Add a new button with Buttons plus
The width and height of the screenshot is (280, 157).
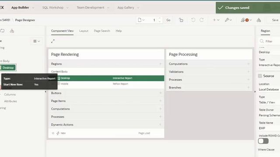pos(160,93)
